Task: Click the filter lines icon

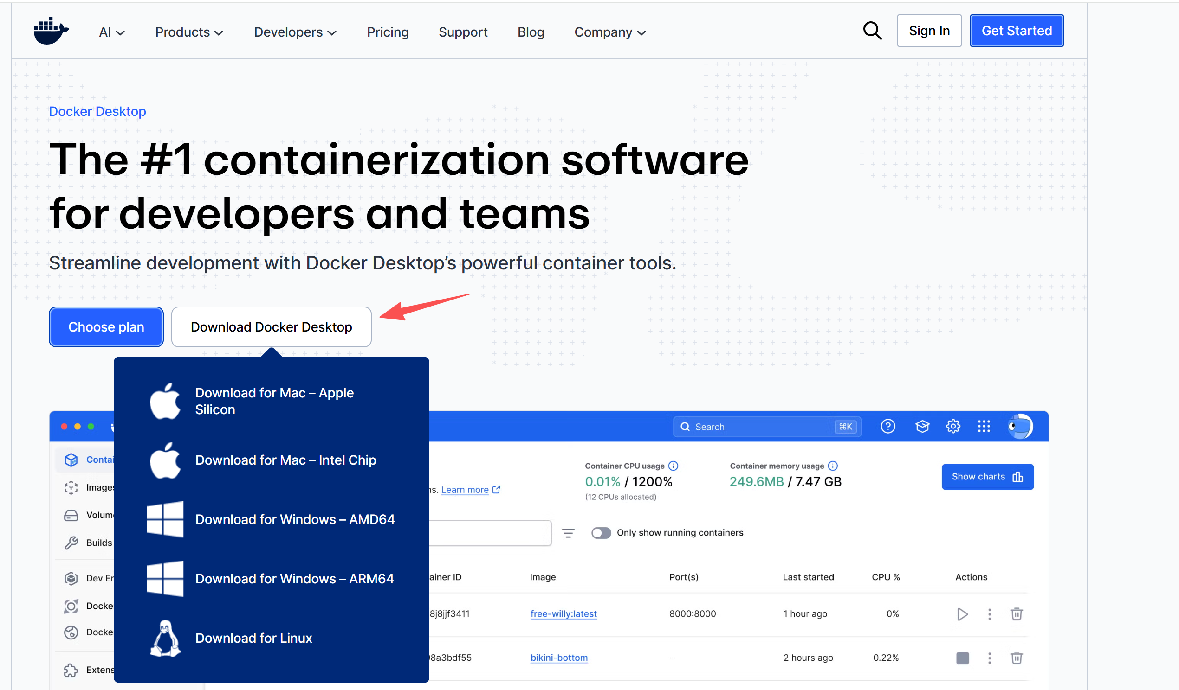Action: click(x=568, y=533)
